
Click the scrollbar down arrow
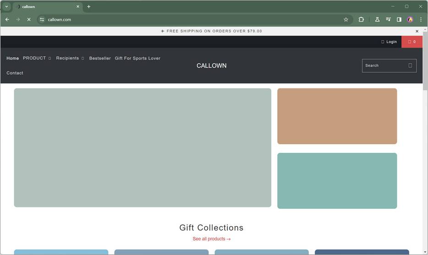(x=425, y=252)
